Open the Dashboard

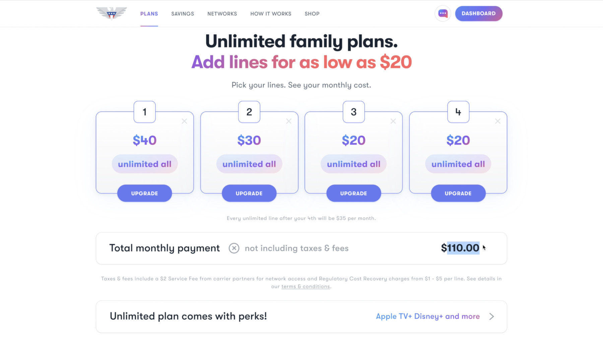click(479, 13)
